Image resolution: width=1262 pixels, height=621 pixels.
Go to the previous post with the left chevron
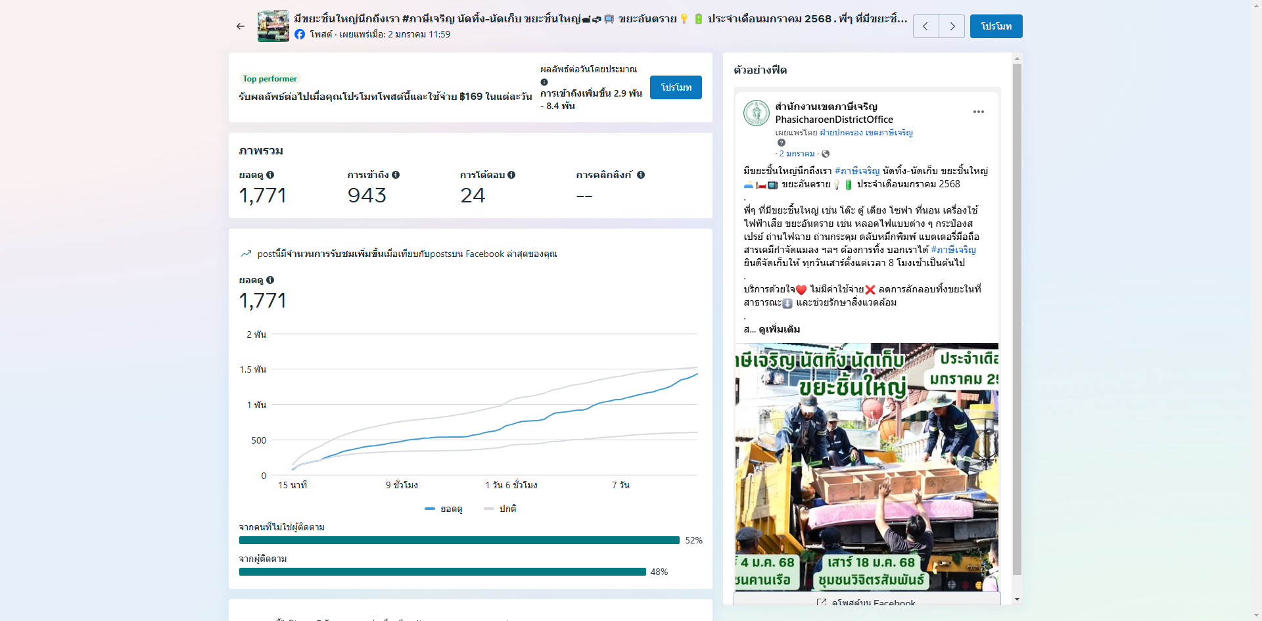[x=925, y=26]
